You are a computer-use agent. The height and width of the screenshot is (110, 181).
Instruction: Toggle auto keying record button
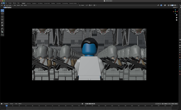click(82, 104)
